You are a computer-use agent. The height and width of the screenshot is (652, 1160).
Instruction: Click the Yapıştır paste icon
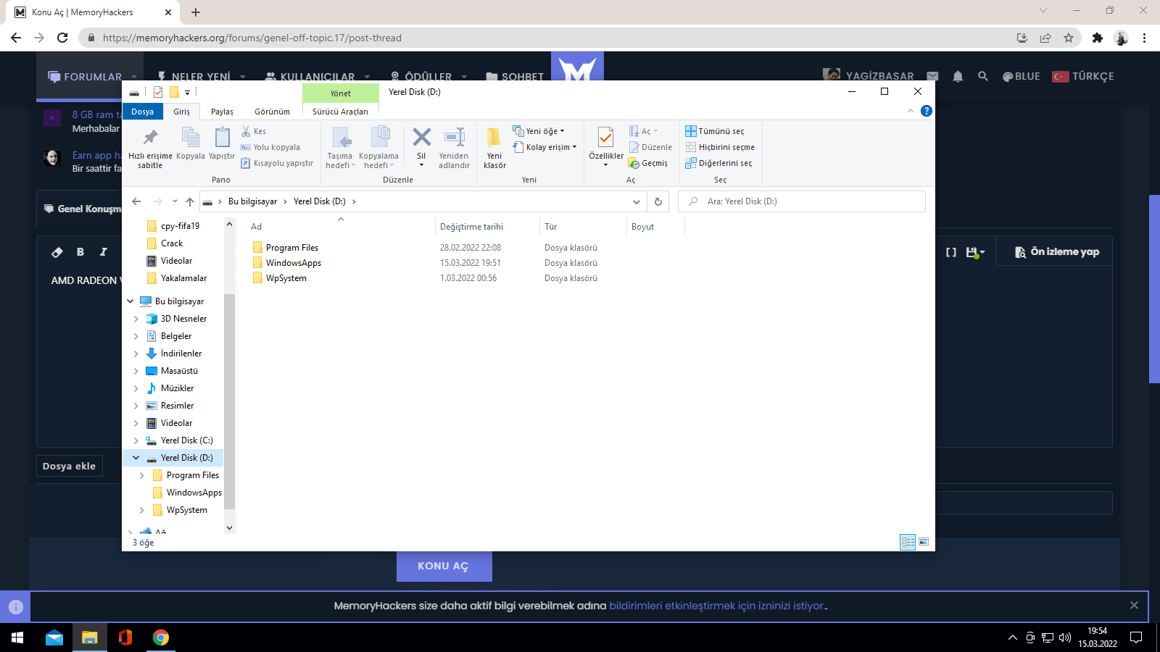point(222,143)
